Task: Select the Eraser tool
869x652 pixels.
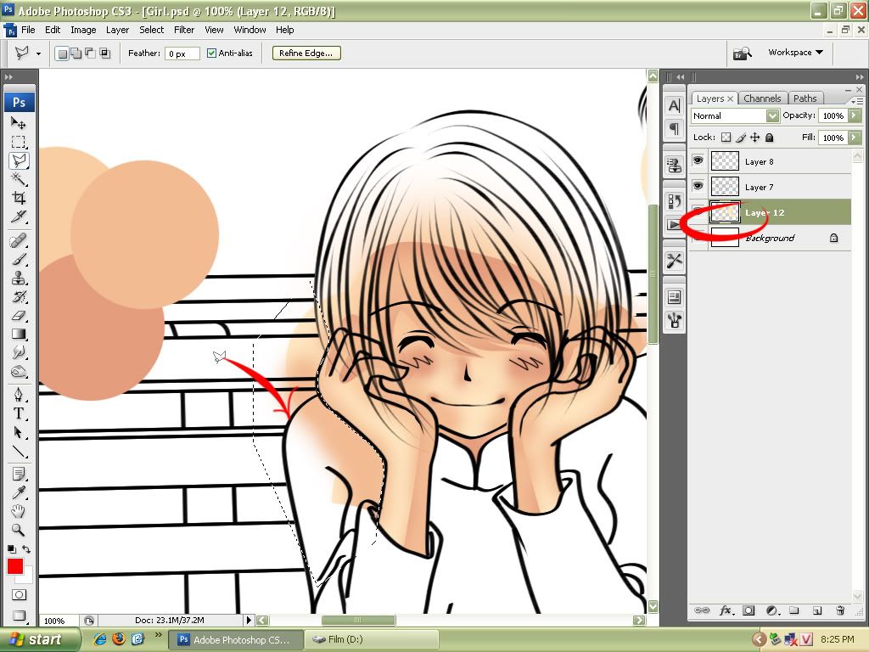Action: (x=19, y=316)
